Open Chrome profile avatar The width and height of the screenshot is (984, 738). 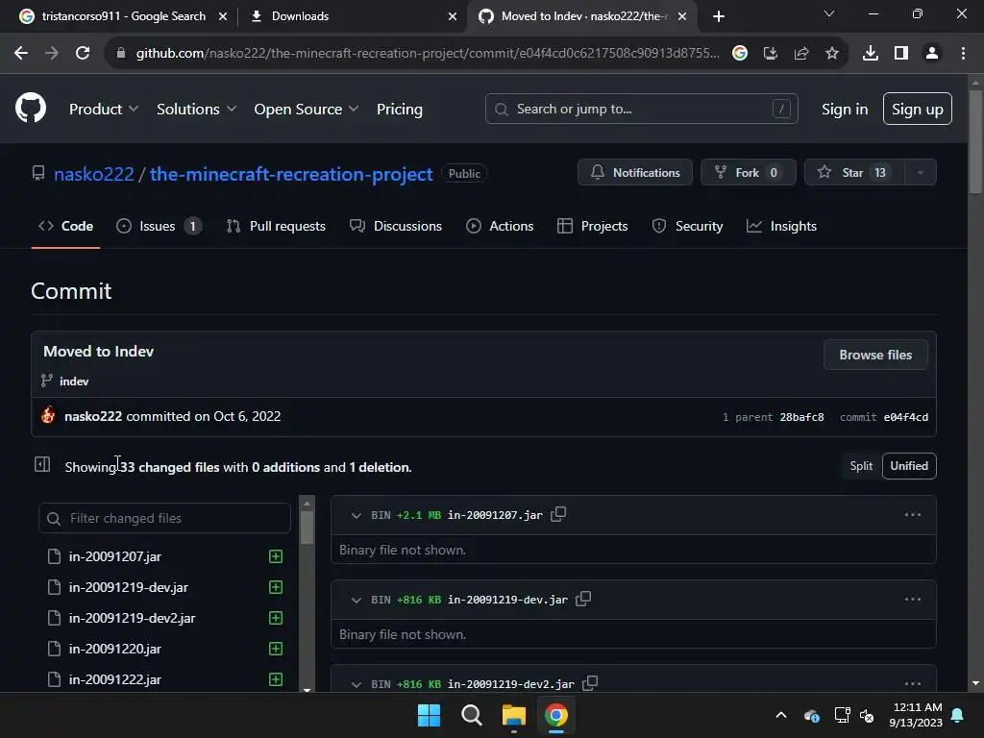coord(931,54)
